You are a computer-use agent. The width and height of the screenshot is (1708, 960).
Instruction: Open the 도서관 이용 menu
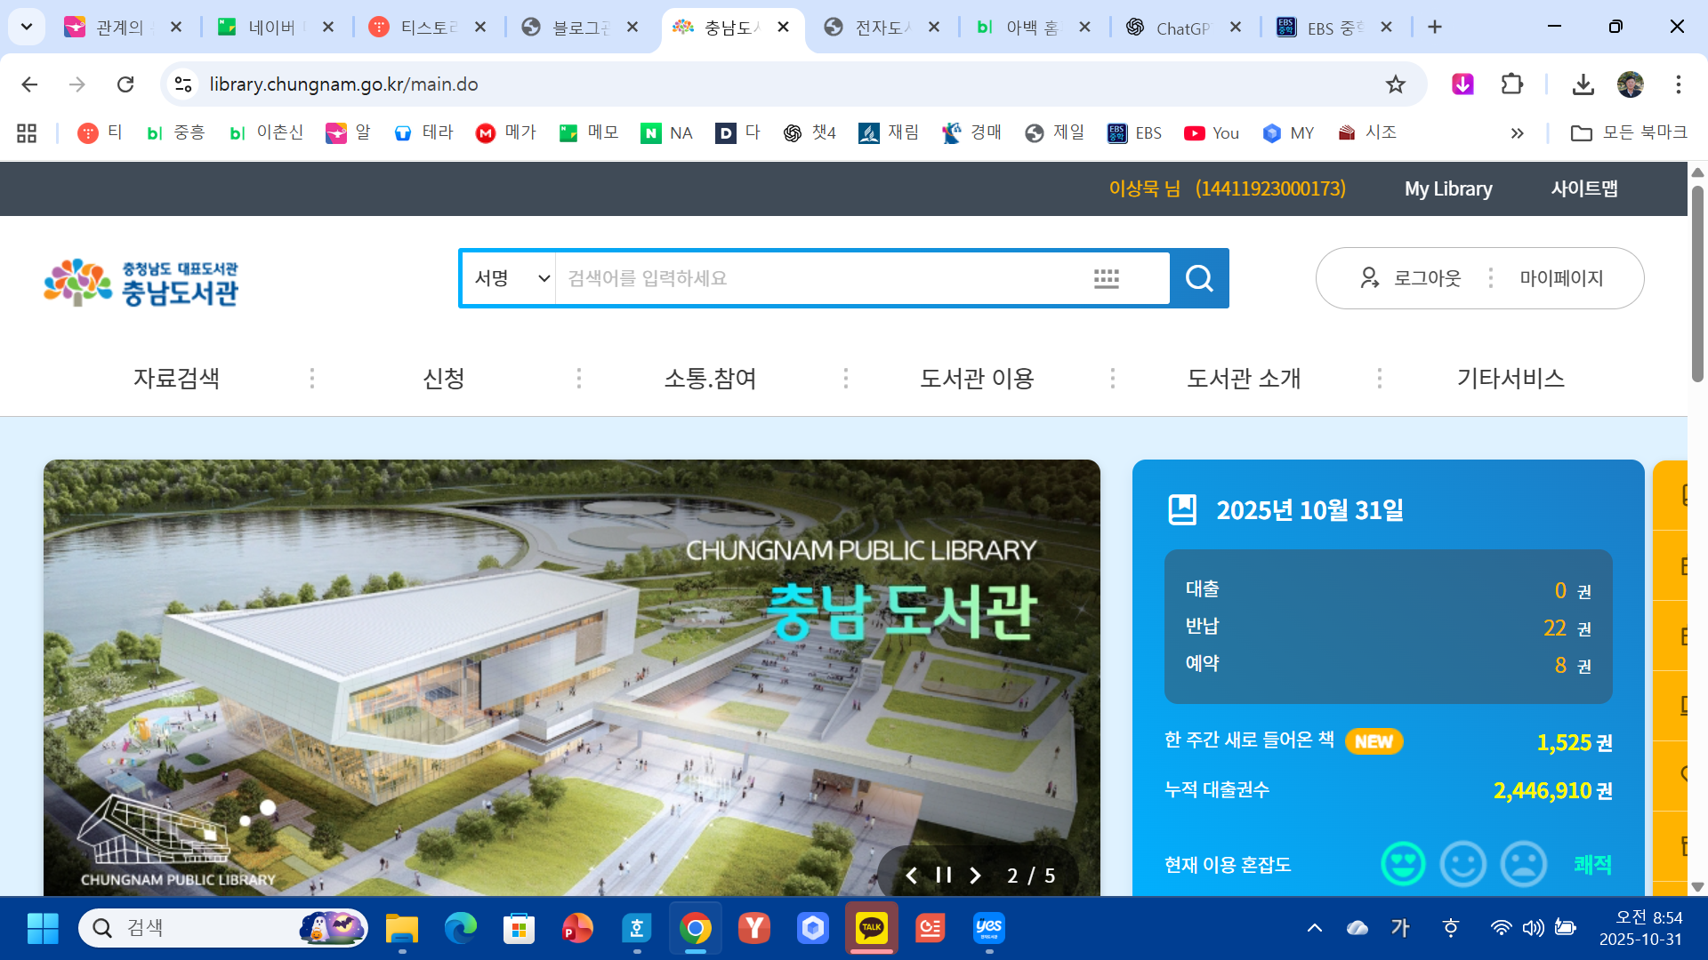(977, 378)
